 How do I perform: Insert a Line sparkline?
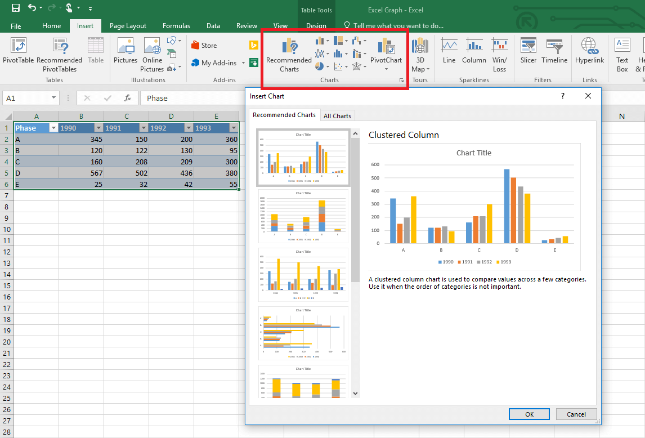[x=449, y=52]
